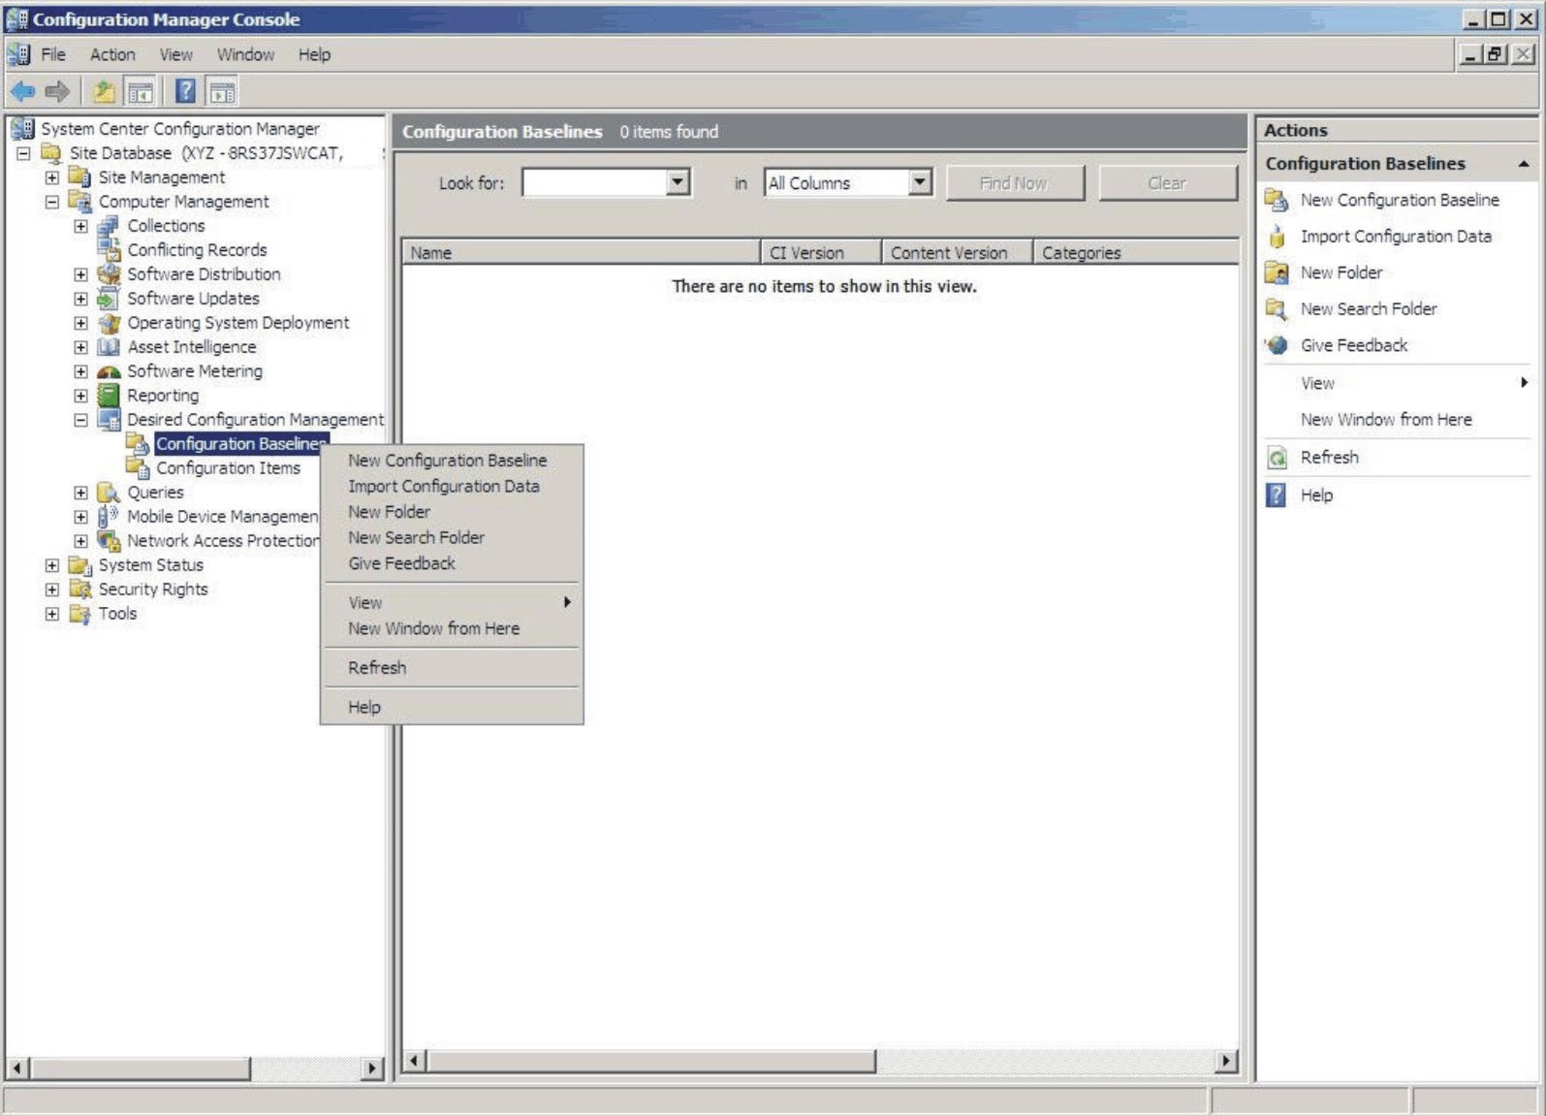Viewport: 1546px width, 1116px height.
Task: Toggle the Show/Hide Console Tree icon
Action: point(141,92)
